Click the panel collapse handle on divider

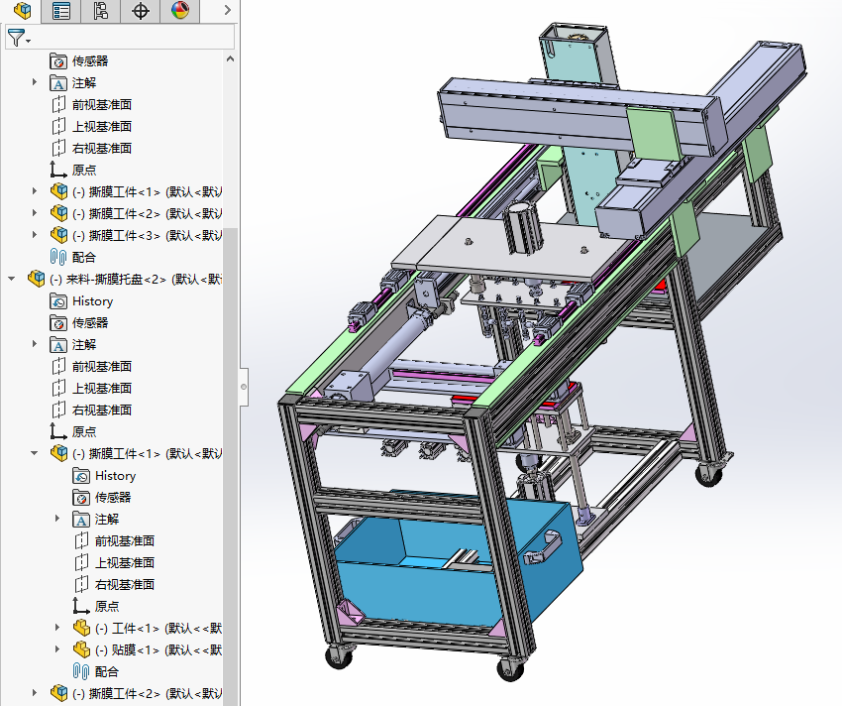[x=244, y=387]
